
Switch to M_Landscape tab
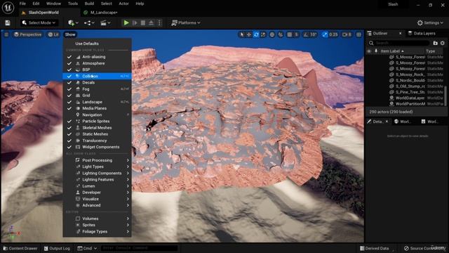coord(103,13)
